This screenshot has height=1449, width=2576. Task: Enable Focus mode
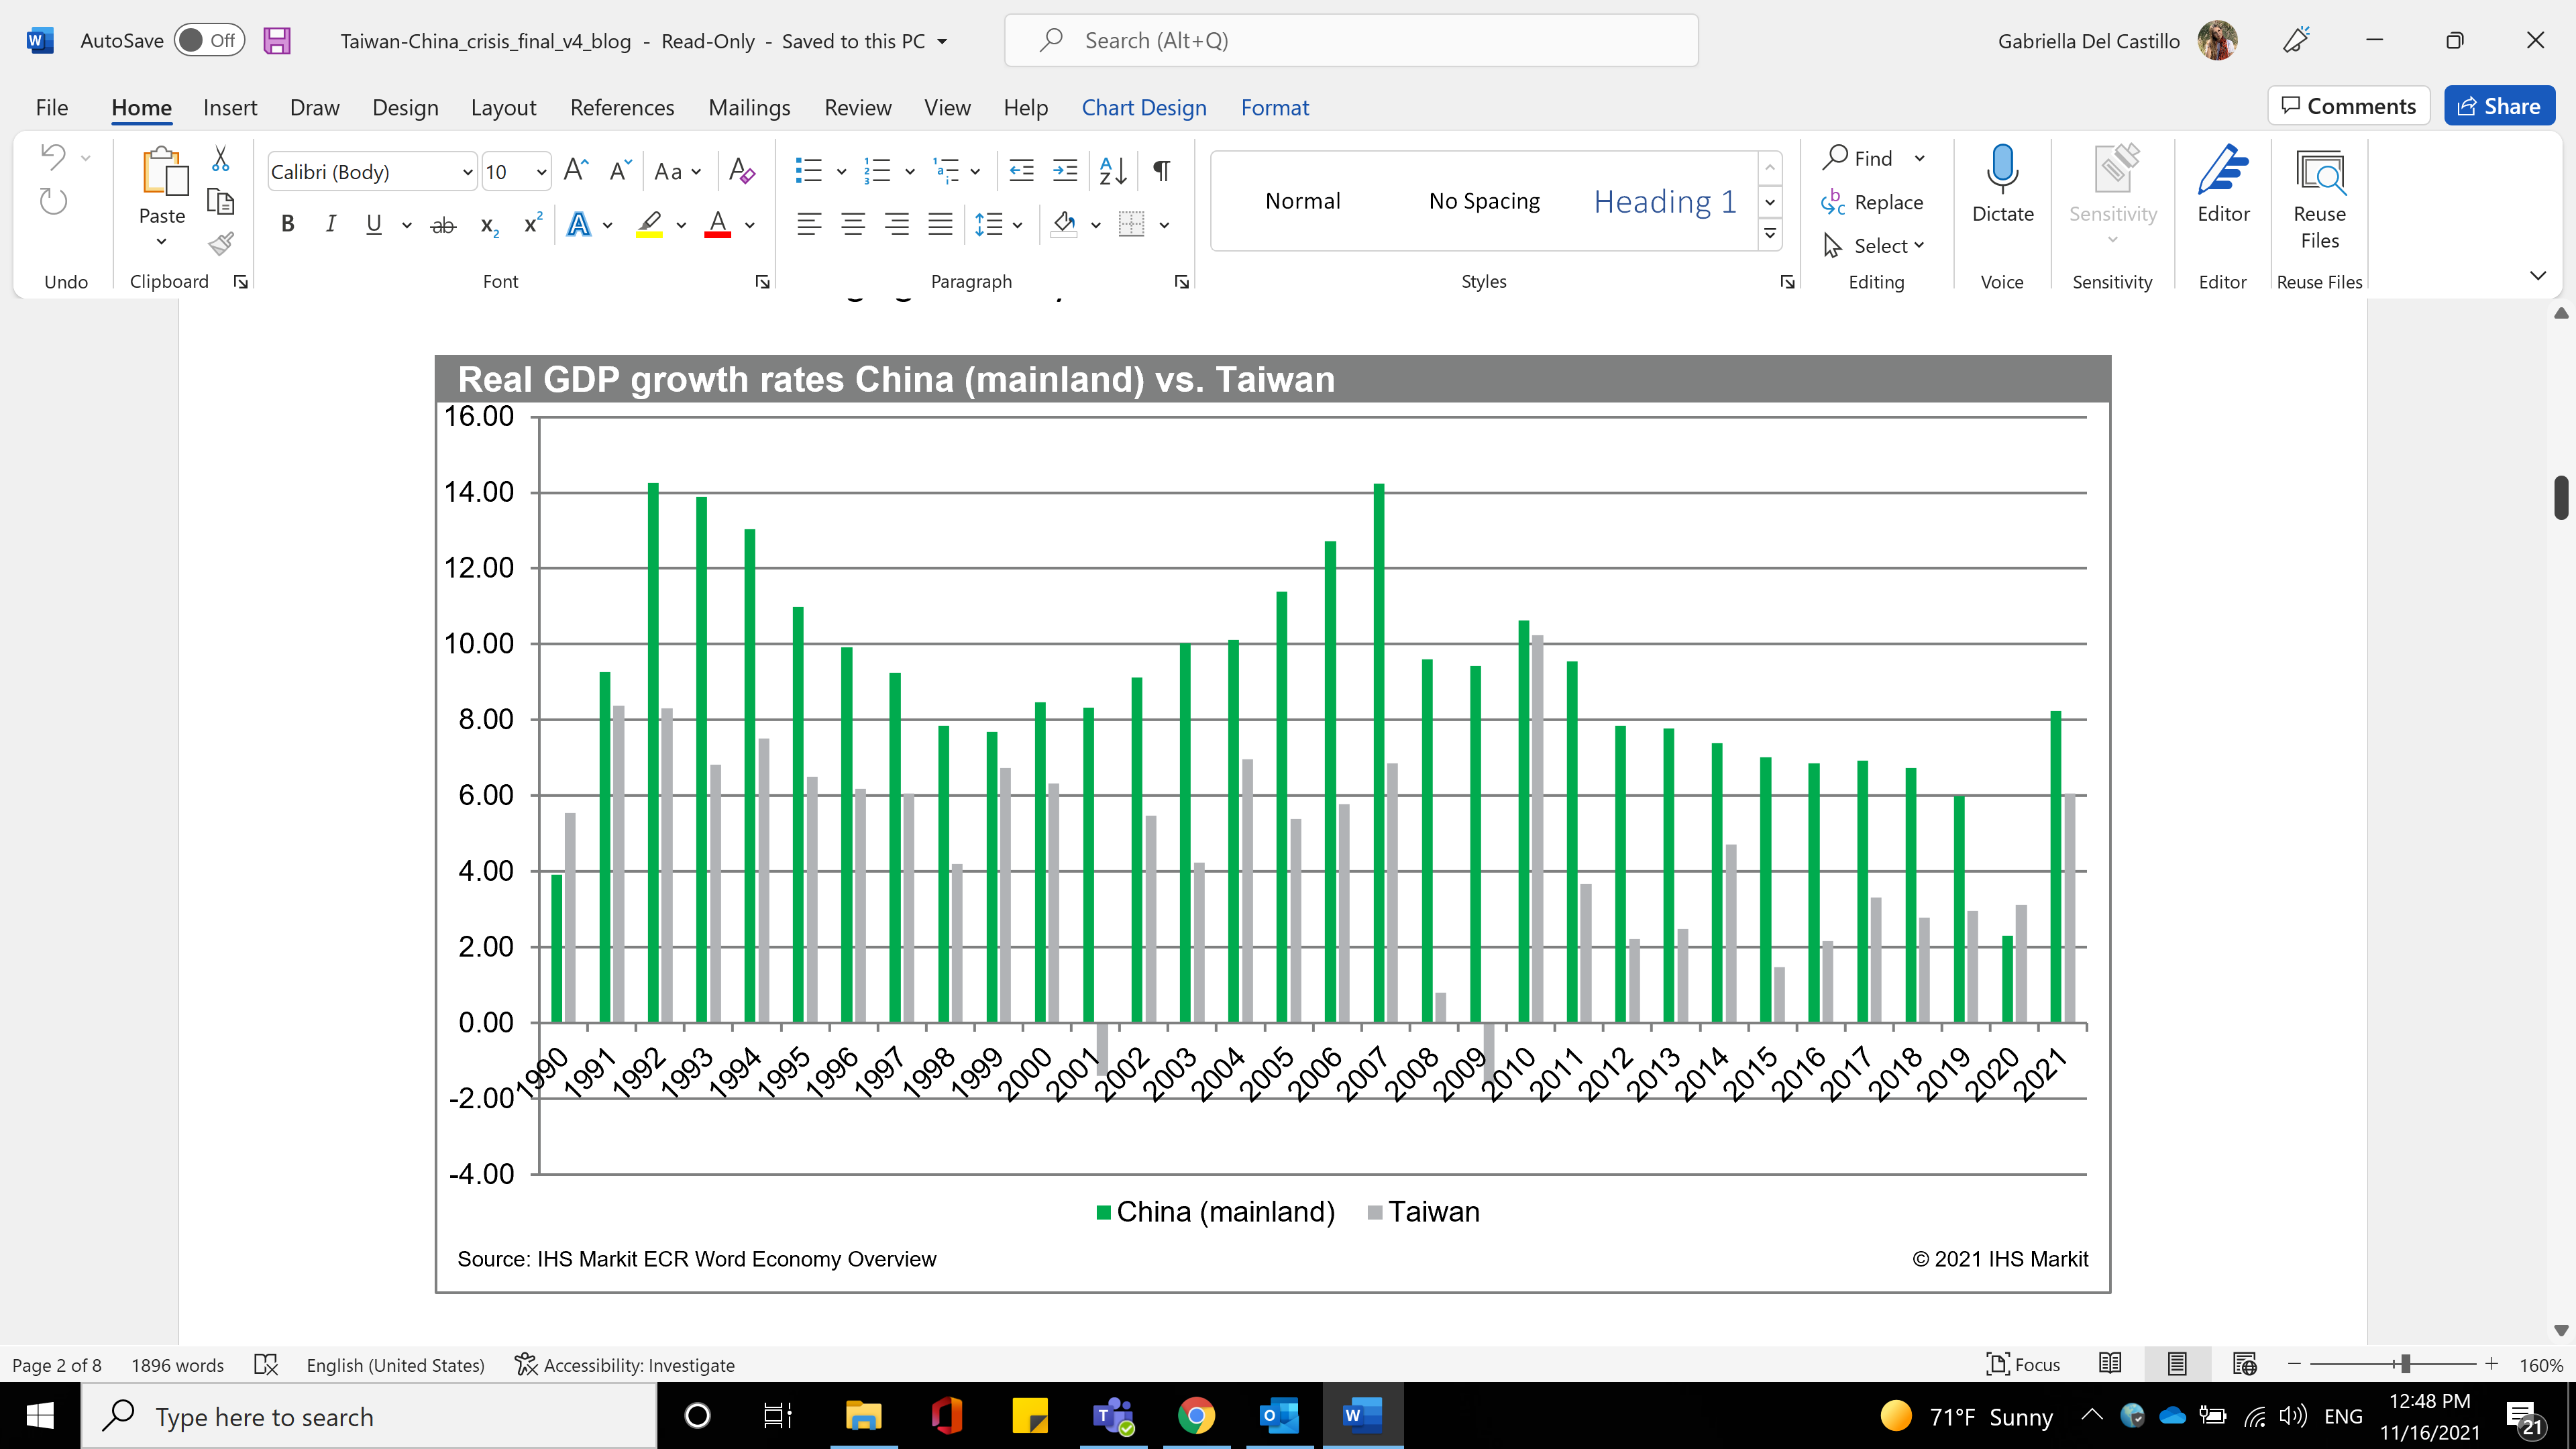click(x=2023, y=1364)
